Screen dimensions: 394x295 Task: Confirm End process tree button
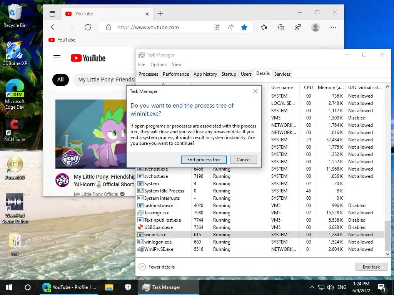[x=204, y=160]
